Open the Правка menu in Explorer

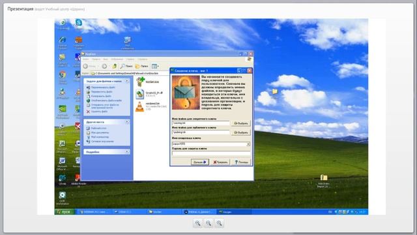pos(96,59)
